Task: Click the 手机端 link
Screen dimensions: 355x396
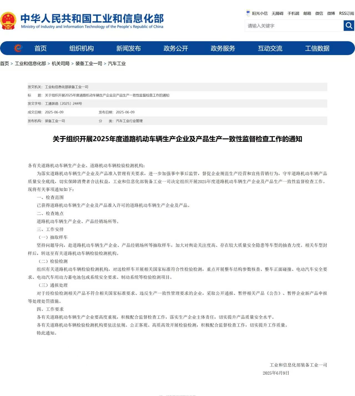Action: pos(293,13)
